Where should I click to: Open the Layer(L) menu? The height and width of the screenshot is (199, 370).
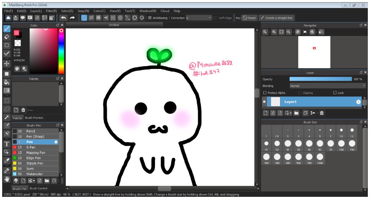point(36,11)
